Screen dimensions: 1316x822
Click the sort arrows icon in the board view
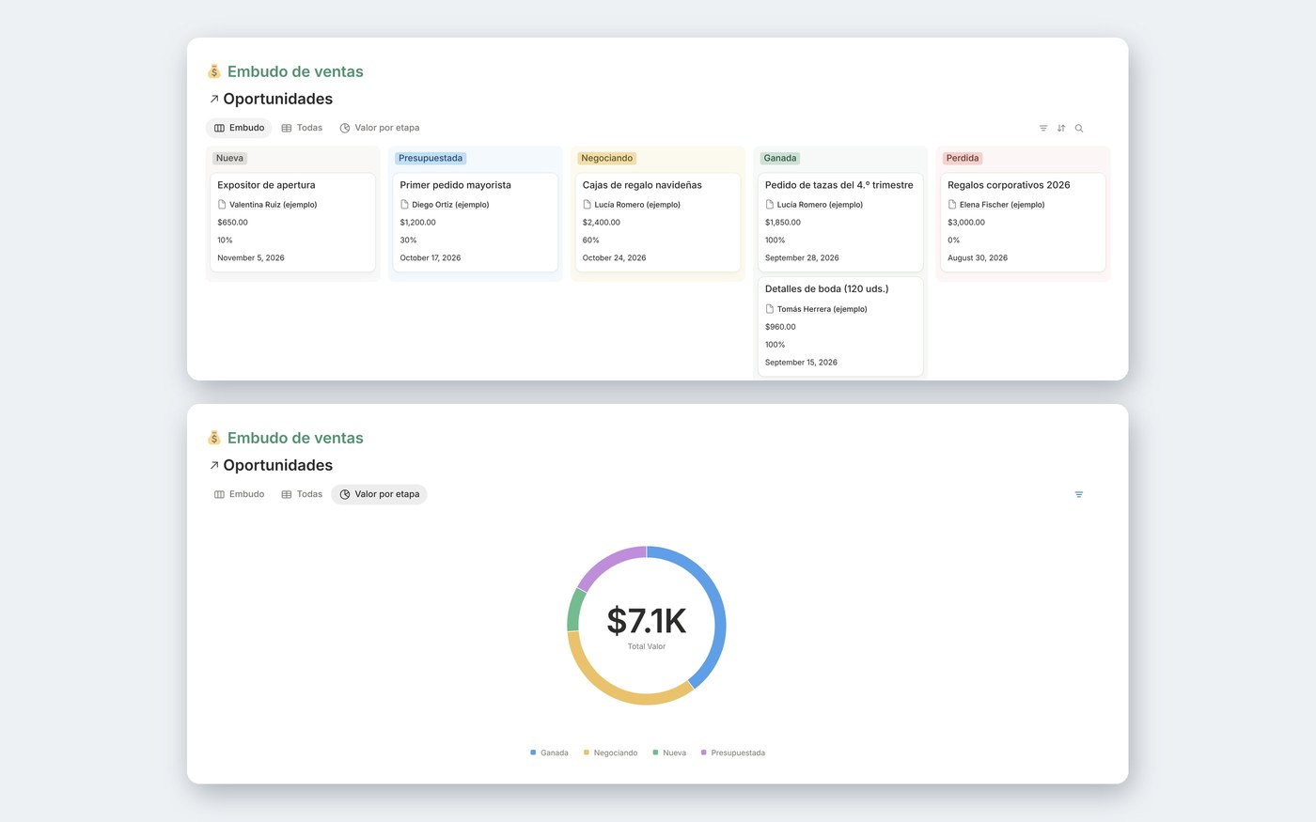click(1061, 128)
